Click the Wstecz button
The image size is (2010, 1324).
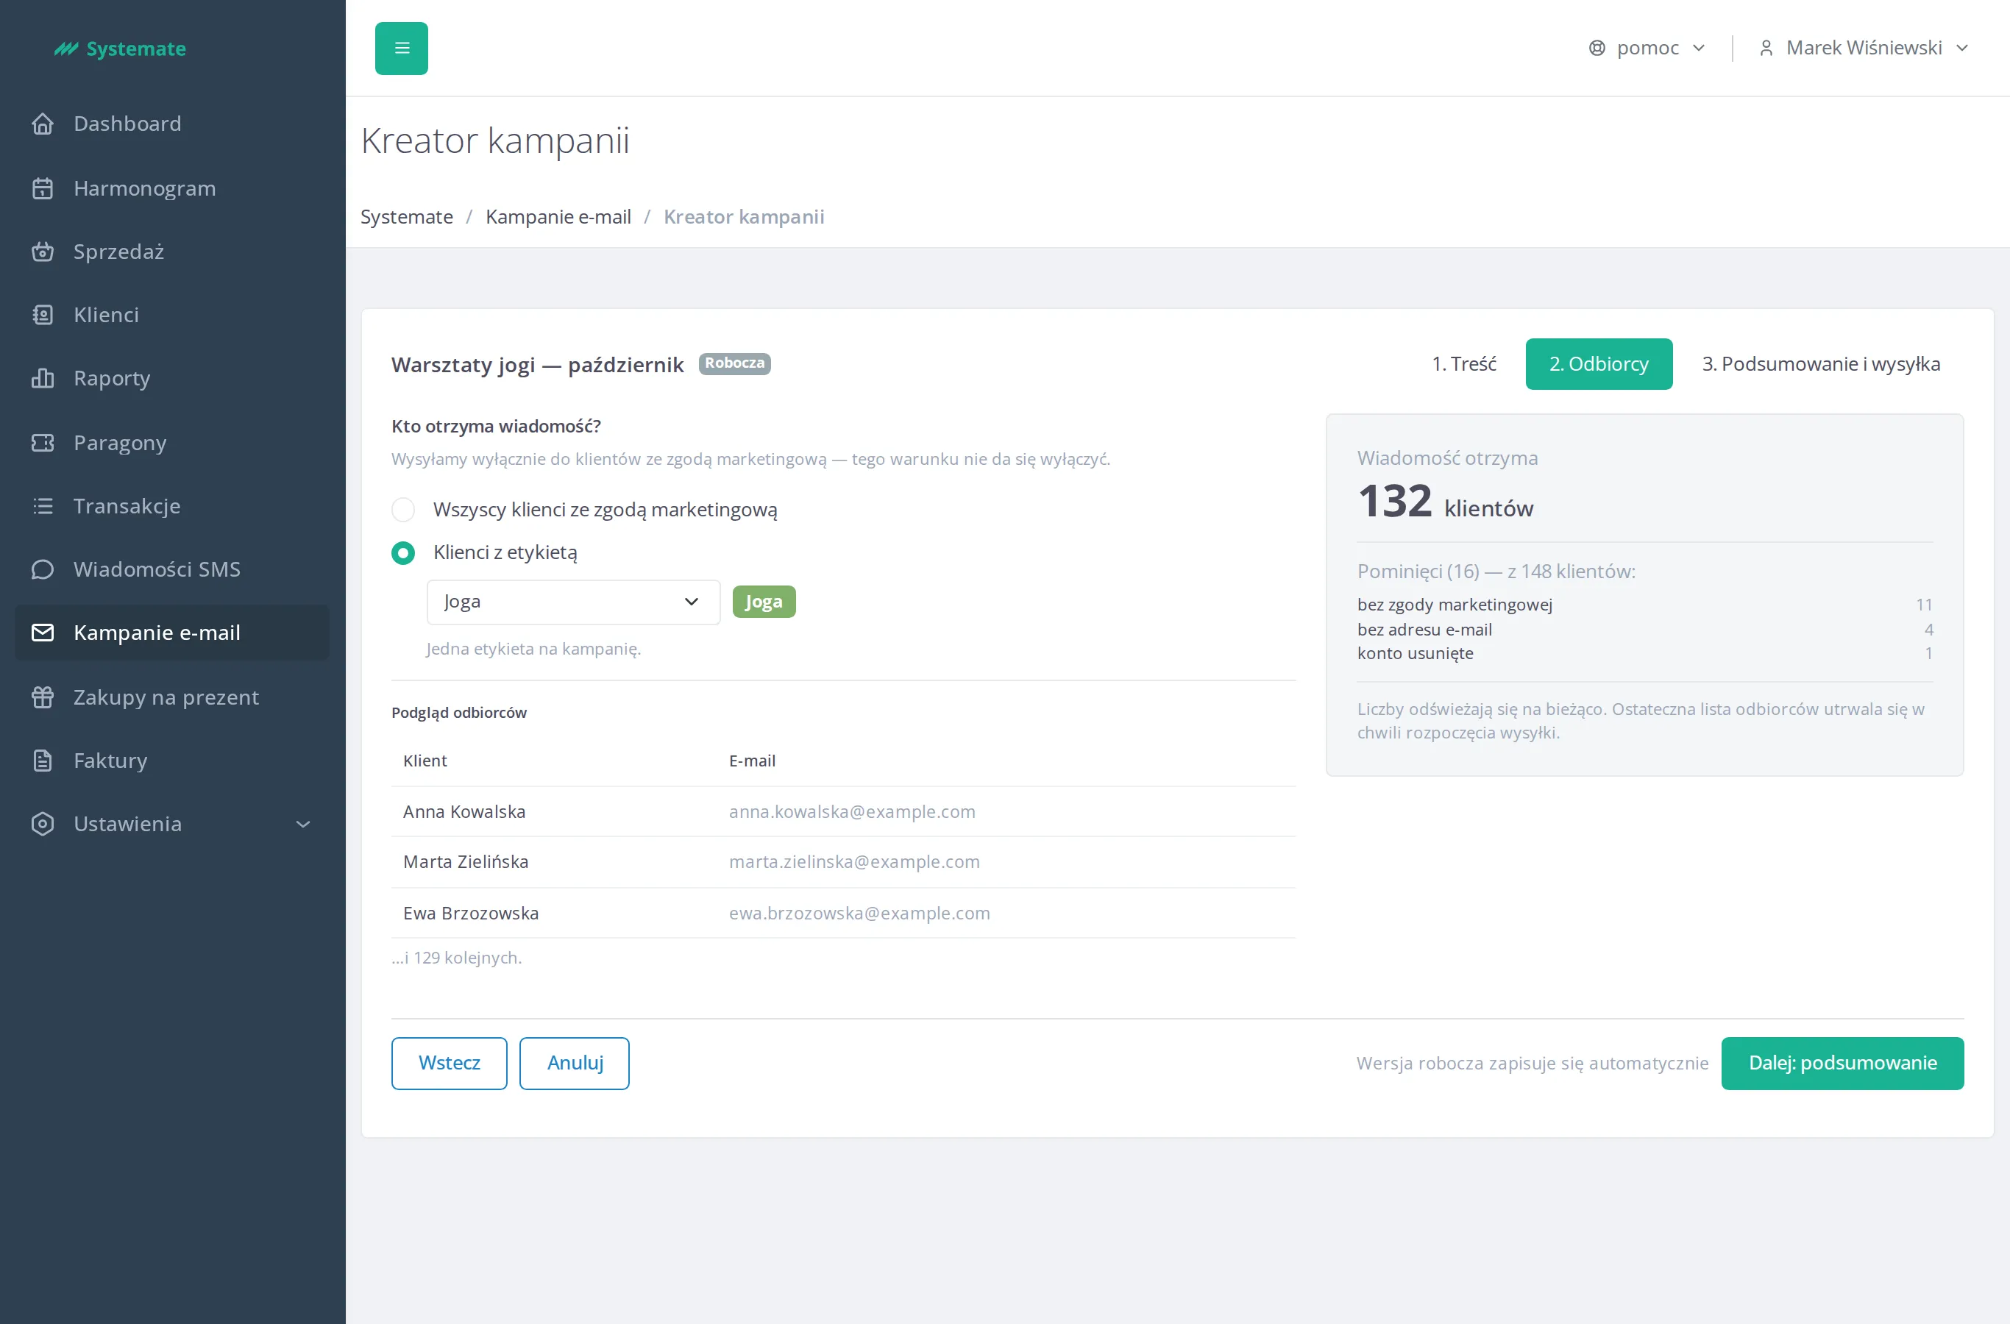pos(450,1063)
